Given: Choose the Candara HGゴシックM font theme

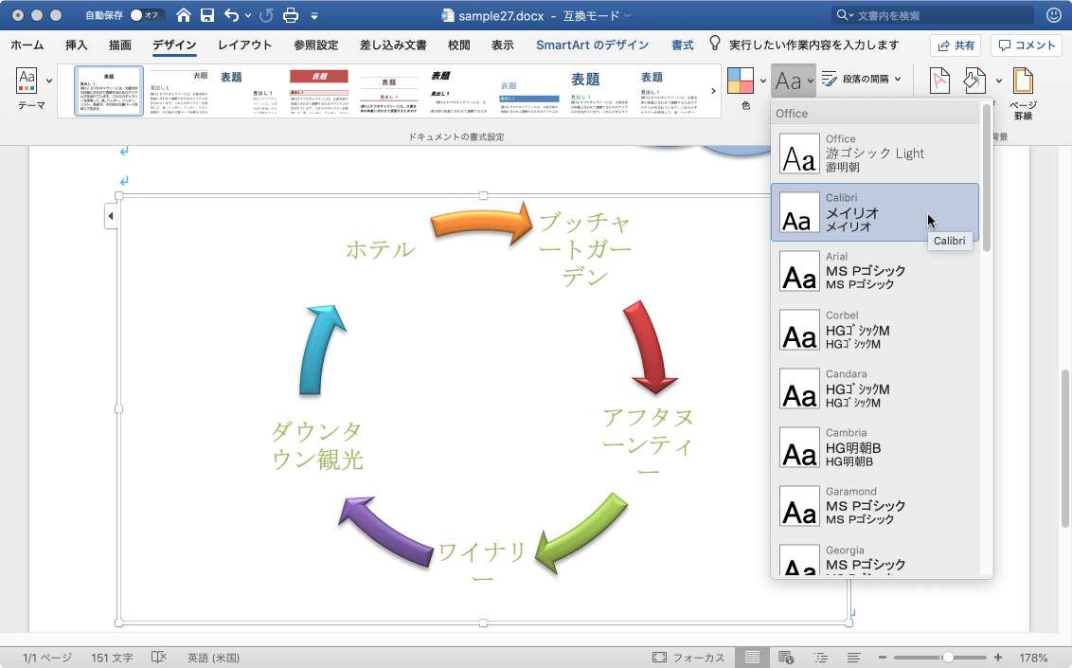Looking at the screenshot, I should (x=875, y=388).
